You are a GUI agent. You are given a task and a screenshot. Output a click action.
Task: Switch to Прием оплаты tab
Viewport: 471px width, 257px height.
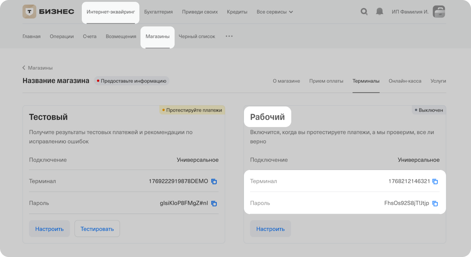[x=326, y=81]
